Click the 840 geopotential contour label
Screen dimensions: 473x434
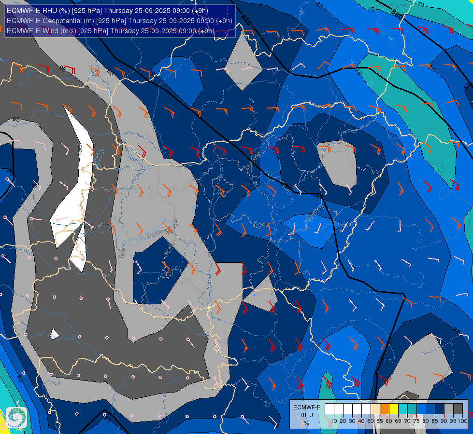coord(246,20)
